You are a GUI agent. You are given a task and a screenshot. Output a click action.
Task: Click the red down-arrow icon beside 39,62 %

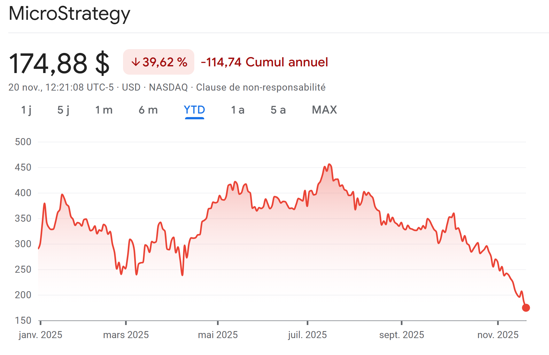(136, 62)
